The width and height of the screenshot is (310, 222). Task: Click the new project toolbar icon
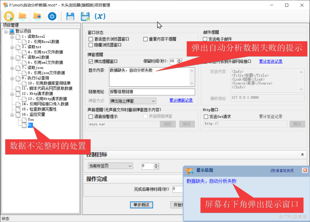click(x=9, y=16)
